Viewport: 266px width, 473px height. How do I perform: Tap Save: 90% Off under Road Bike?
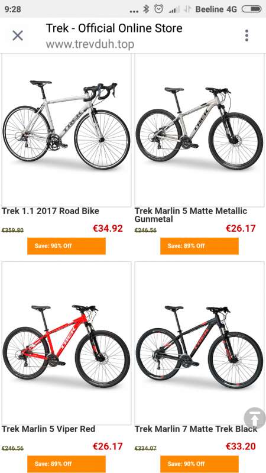pyautogui.click(x=66, y=246)
